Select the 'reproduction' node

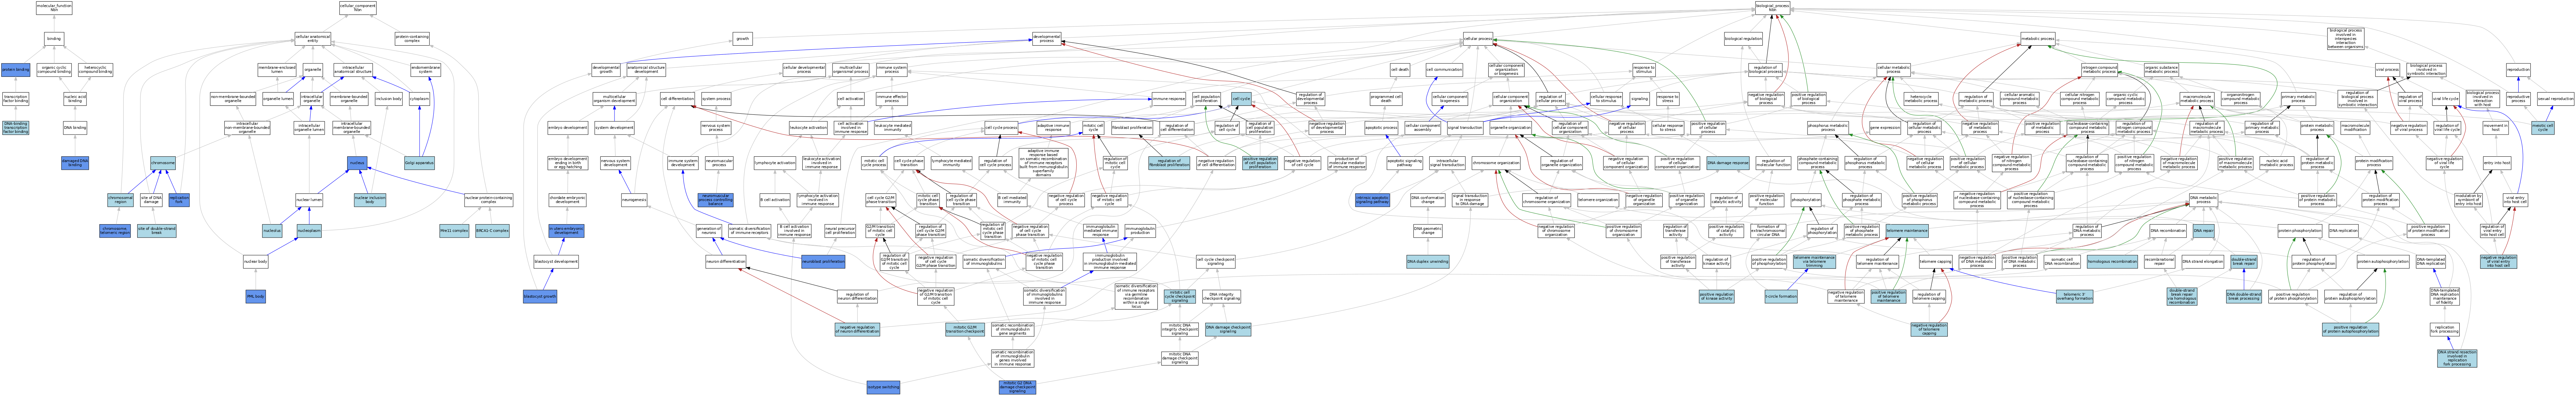[x=2518, y=70]
